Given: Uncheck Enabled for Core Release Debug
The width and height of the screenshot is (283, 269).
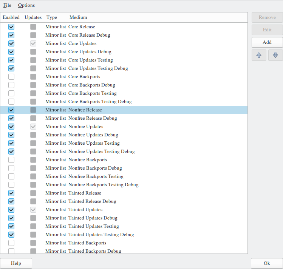Looking at the screenshot, I should (11, 35).
